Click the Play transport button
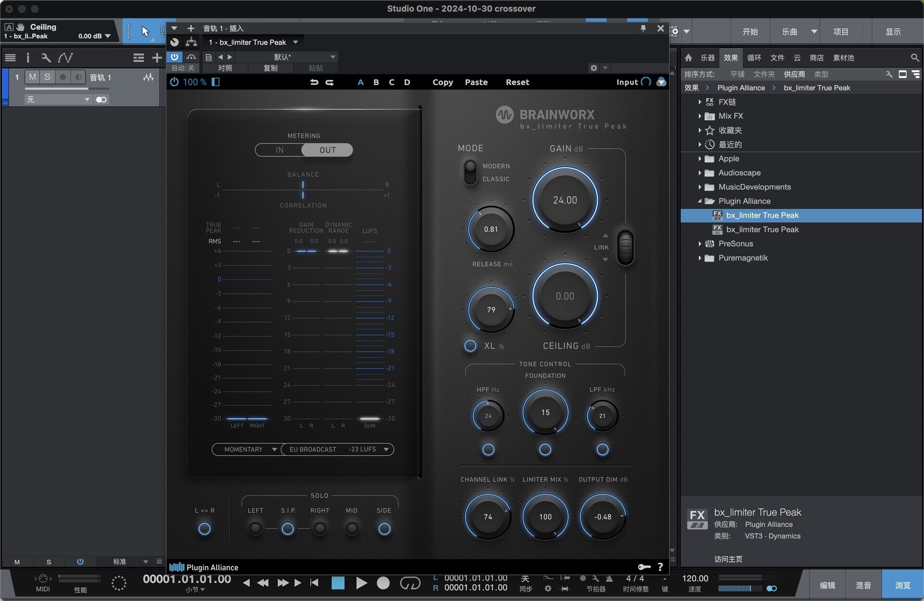Viewport: 924px width, 601px height. coord(361,583)
